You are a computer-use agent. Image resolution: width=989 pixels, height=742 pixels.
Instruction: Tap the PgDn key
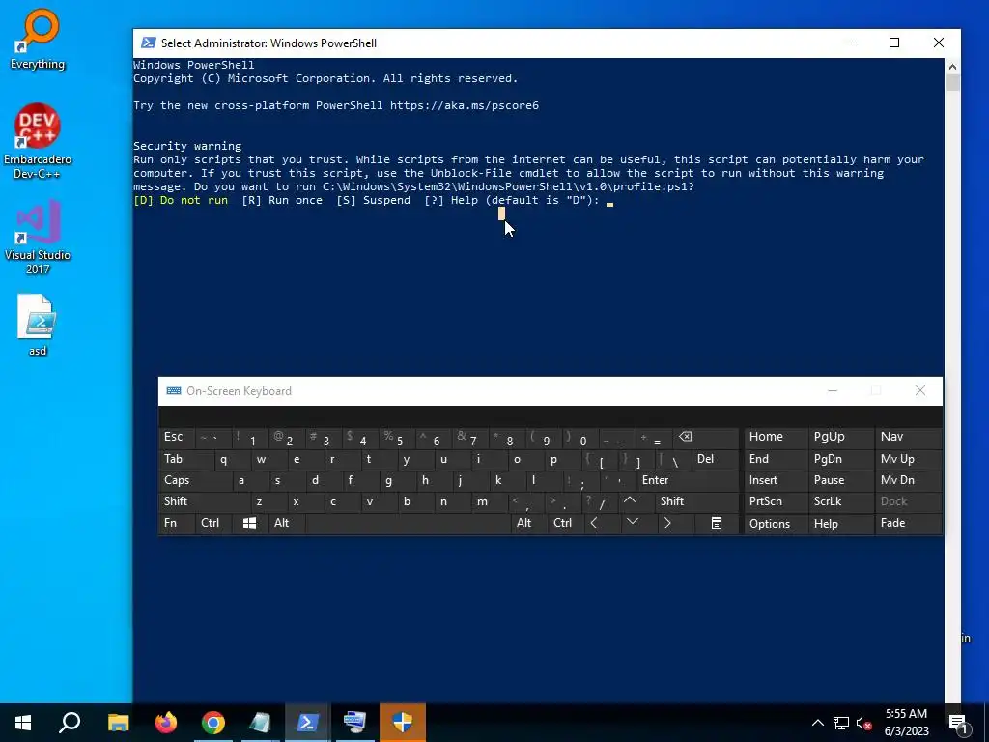coord(840,459)
